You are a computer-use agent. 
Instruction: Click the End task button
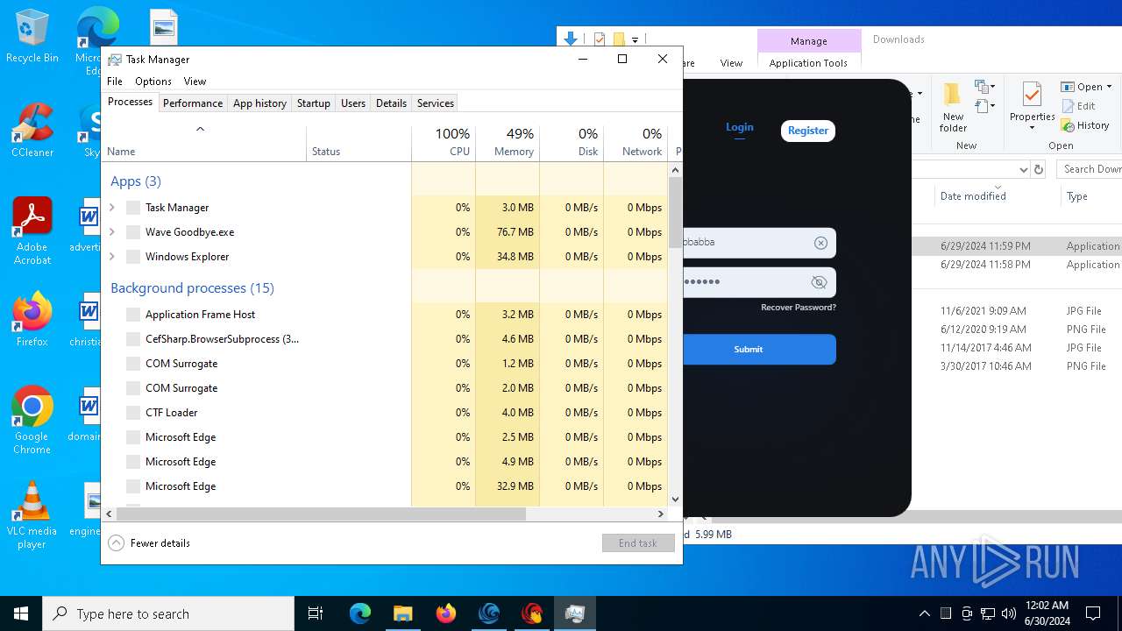coord(638,543)
